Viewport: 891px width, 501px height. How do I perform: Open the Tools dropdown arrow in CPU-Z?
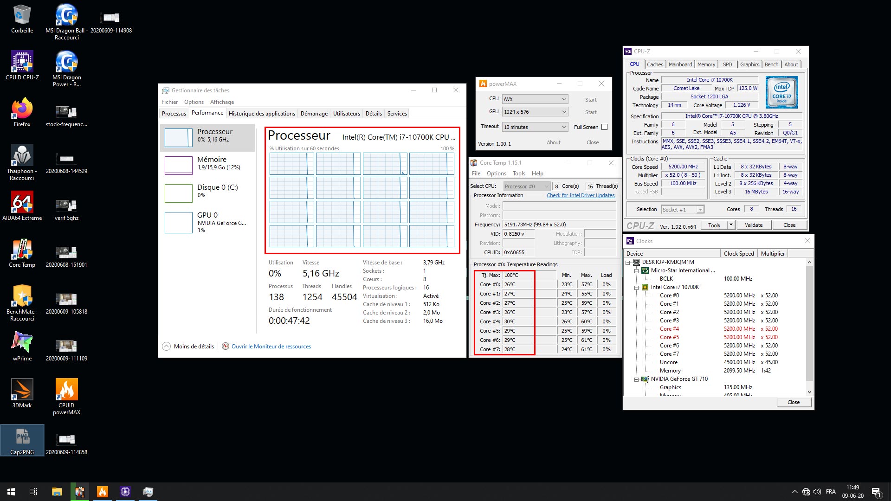click(731, 225)
